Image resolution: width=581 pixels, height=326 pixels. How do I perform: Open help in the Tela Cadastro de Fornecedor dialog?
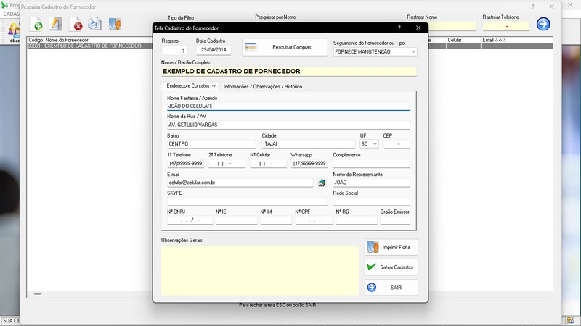coord(399,28)
